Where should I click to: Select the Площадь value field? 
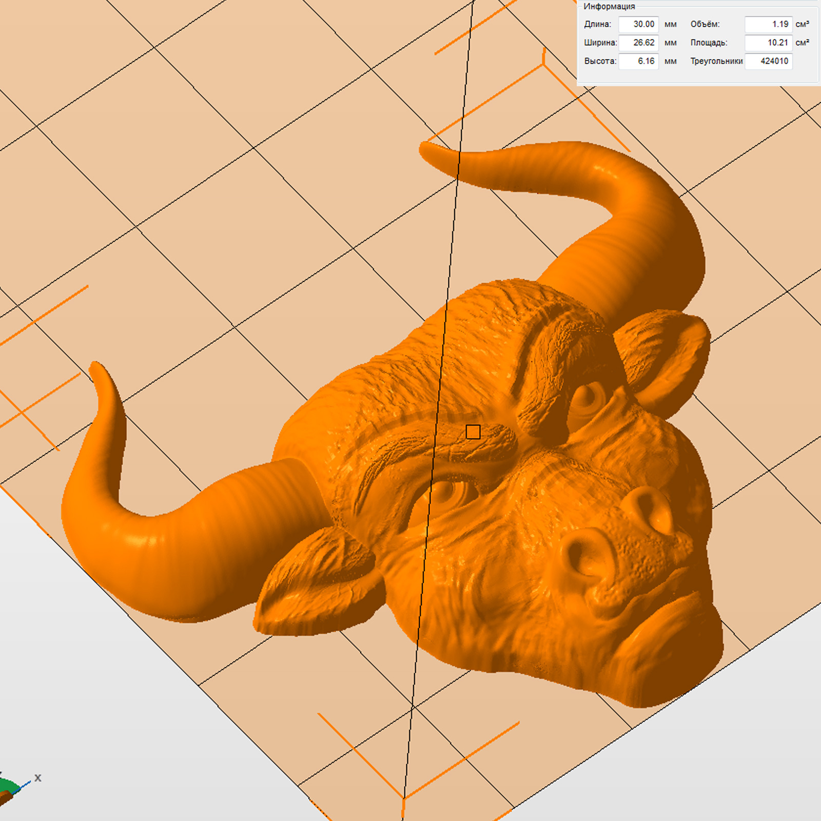[768, 43]
